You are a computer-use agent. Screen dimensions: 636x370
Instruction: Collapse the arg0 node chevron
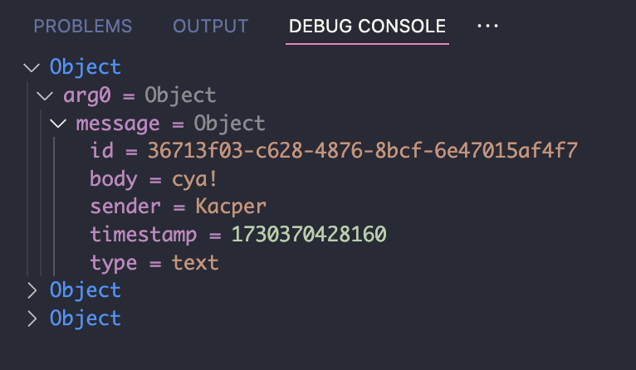46,95
